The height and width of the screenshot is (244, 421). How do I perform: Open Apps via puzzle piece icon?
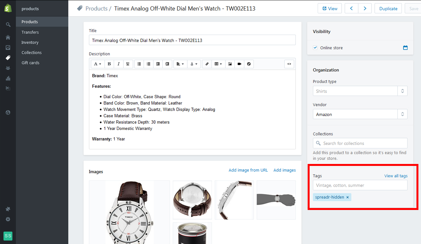pyautogui.click(x=8, y=209)
